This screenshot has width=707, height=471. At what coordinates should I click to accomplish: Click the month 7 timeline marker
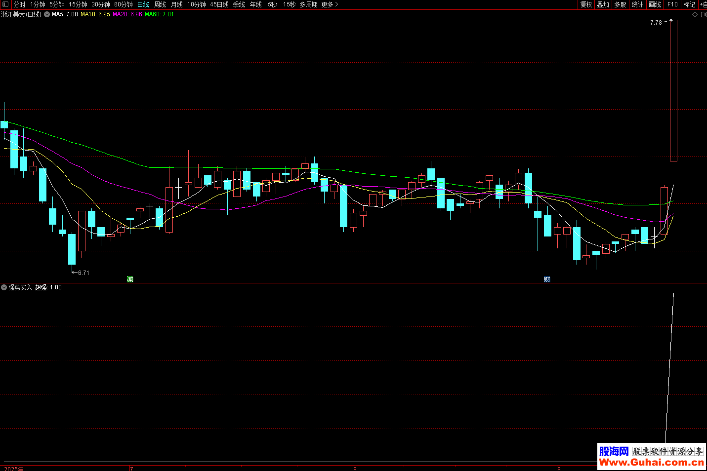pos(131,469)
